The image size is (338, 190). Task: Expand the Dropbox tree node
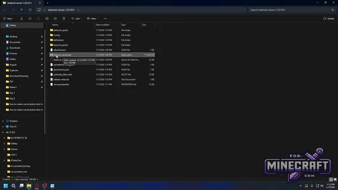coord(3,121)
